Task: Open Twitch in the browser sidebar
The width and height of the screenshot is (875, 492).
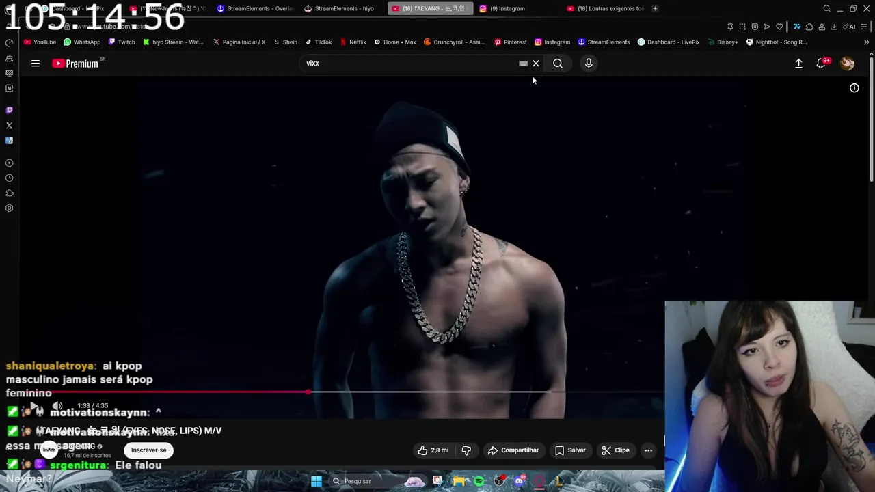Action: coord(9,110)
